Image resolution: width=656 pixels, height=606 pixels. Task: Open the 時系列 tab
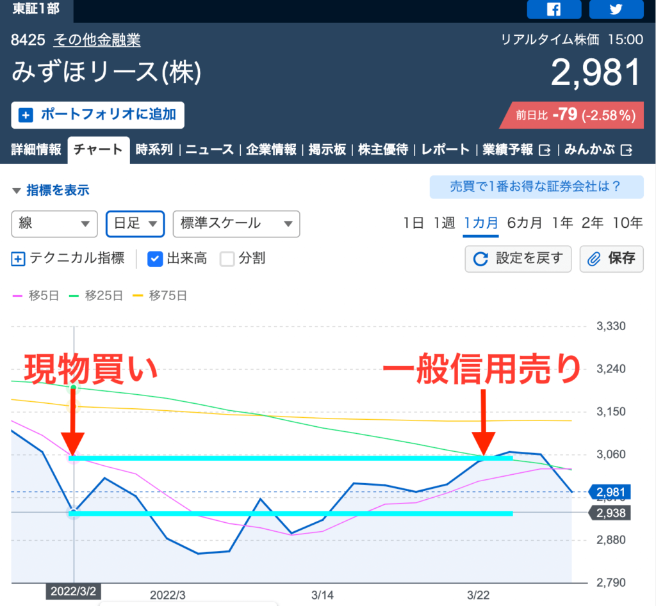[x=154, y=150]
